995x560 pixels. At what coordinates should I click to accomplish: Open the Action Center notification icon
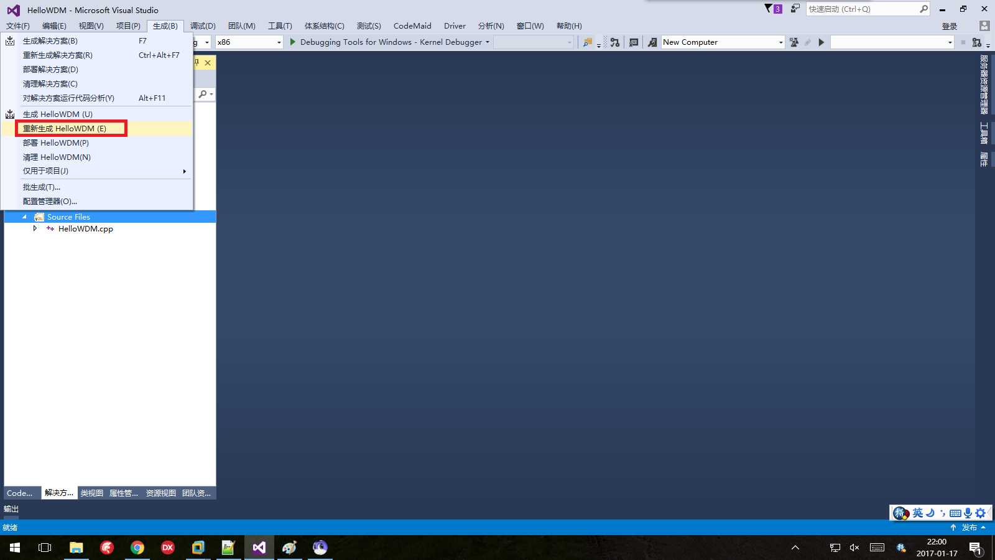[x=975, y=548]
